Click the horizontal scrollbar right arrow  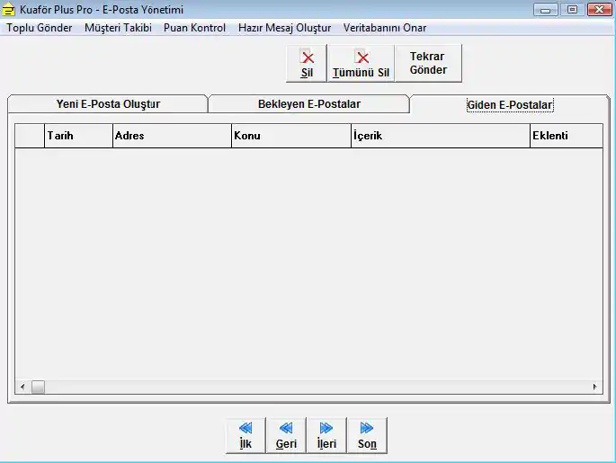pos(594,387)
